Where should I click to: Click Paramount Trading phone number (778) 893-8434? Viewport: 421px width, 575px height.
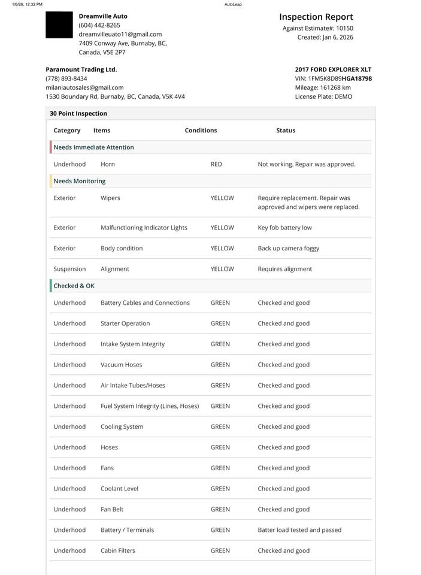66,78
